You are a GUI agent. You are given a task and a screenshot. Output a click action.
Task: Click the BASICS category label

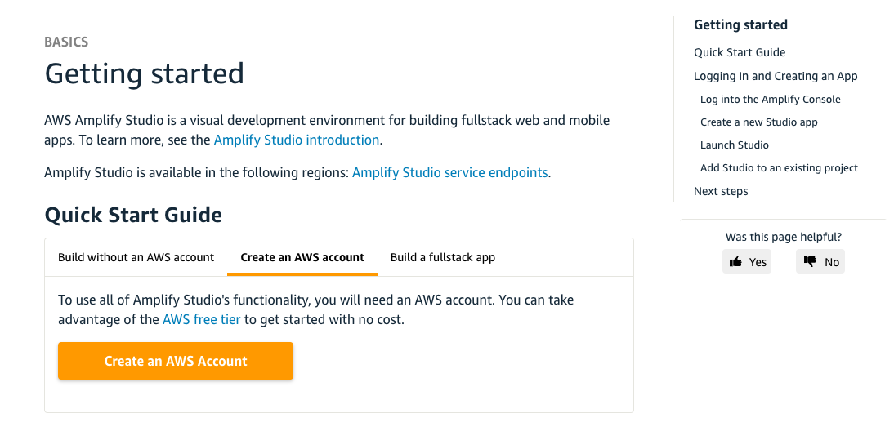pos(66,42)
